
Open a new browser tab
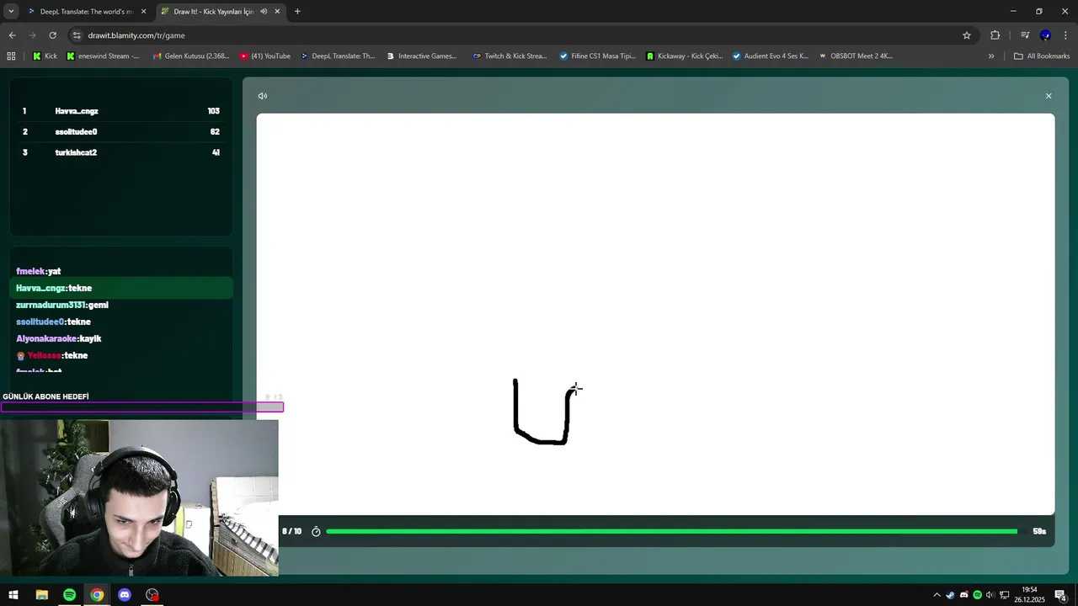click(297, 12)
